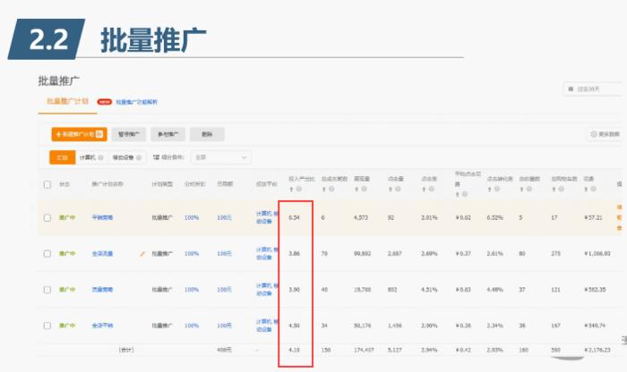Tick the select-all checkbox in table header

[x=47, y=184]
